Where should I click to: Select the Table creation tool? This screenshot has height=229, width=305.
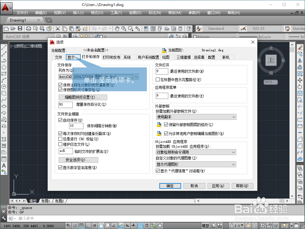coord(4,159)
